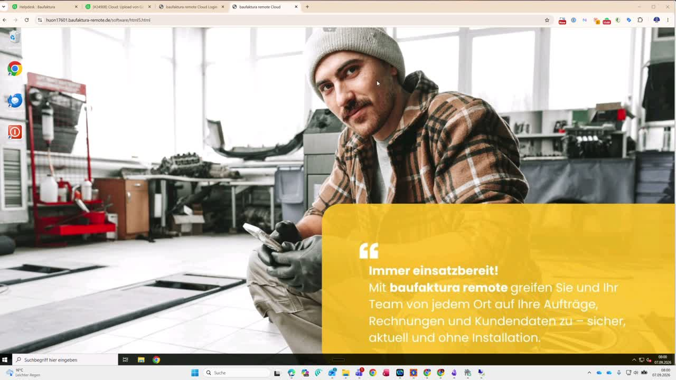Click the 'Immer einsatzbereit!' heading

pyautogui.click(x=434, y=271)
